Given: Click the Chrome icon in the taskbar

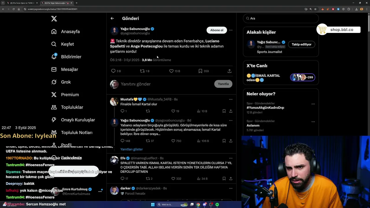Looking at the screenshot, I should pos(198,205).
